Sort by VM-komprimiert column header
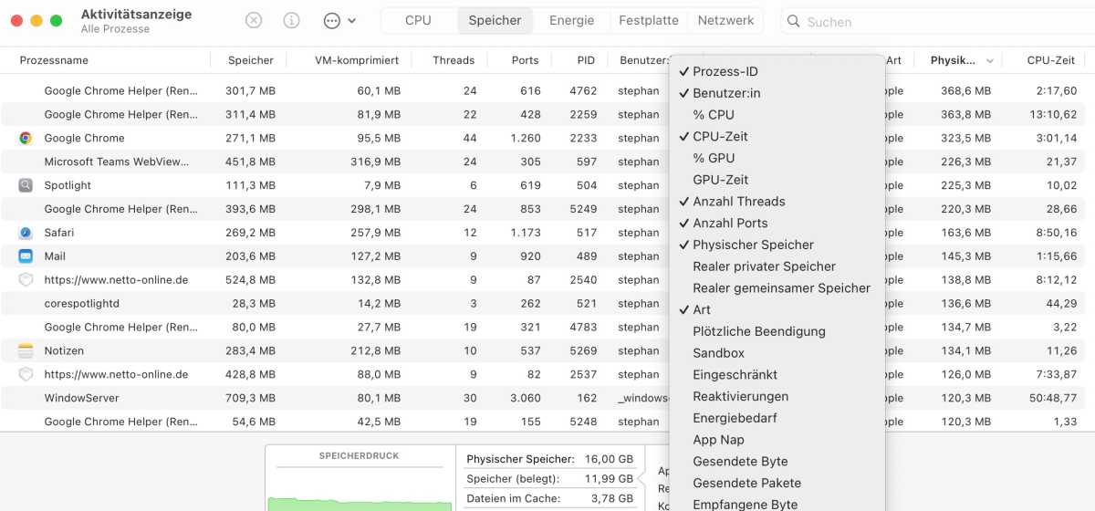This screenshot has height=511, width=1095. 357,60
